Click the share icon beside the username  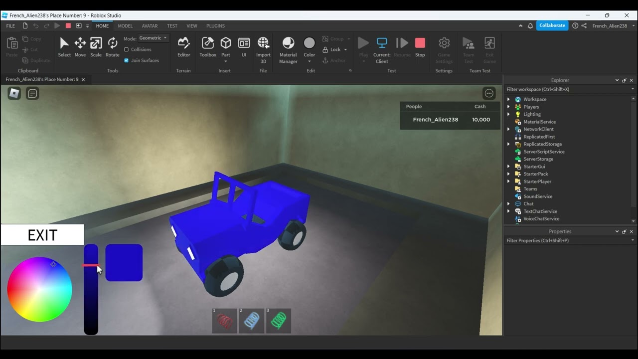pos(584,25)
